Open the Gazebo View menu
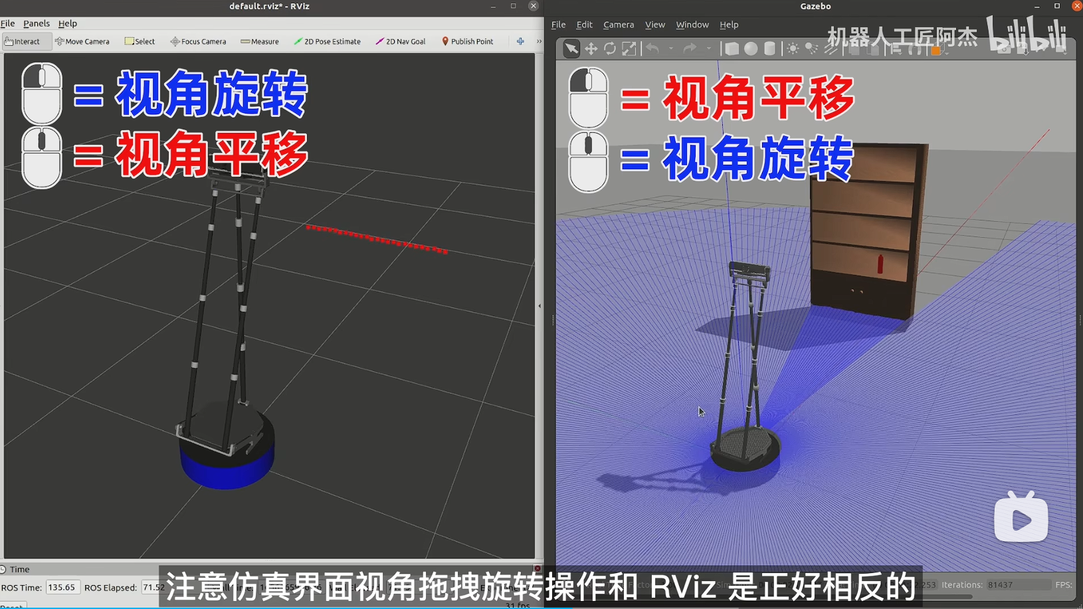 click(655, 25)
